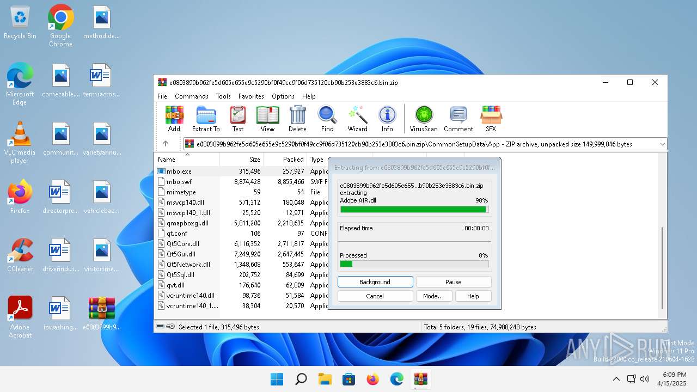Show hidden system tray icons
Viewport: 697px width, 392px height.
(x=616, y=379)
